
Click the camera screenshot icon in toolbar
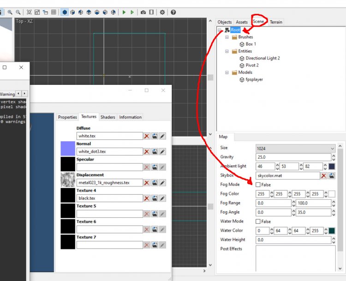[143, 12]
